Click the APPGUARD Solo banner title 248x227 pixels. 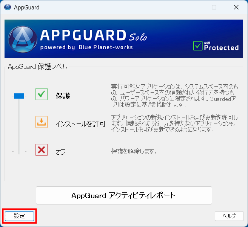tap(93, 35)
